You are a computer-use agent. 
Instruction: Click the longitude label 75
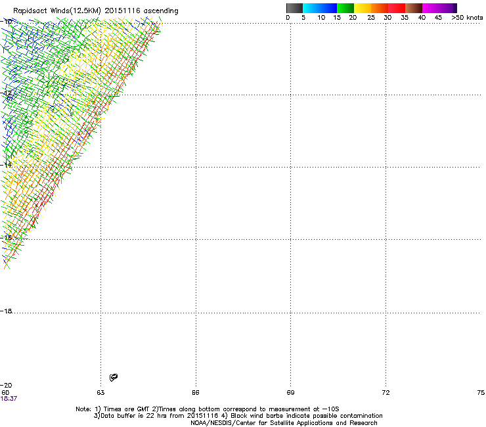click(481, 393)
